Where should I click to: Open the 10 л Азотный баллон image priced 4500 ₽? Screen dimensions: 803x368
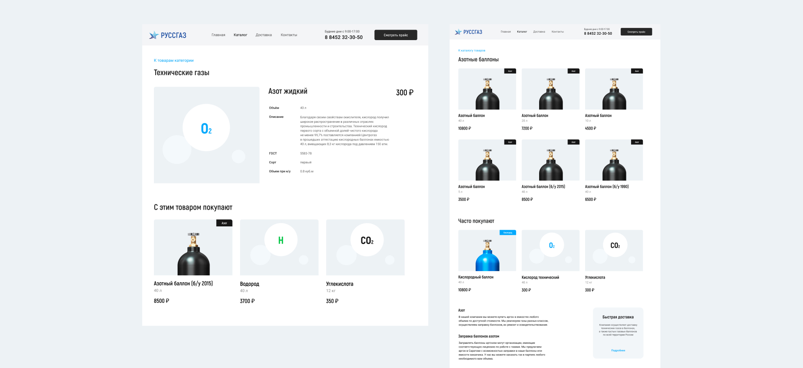[614, 89]
